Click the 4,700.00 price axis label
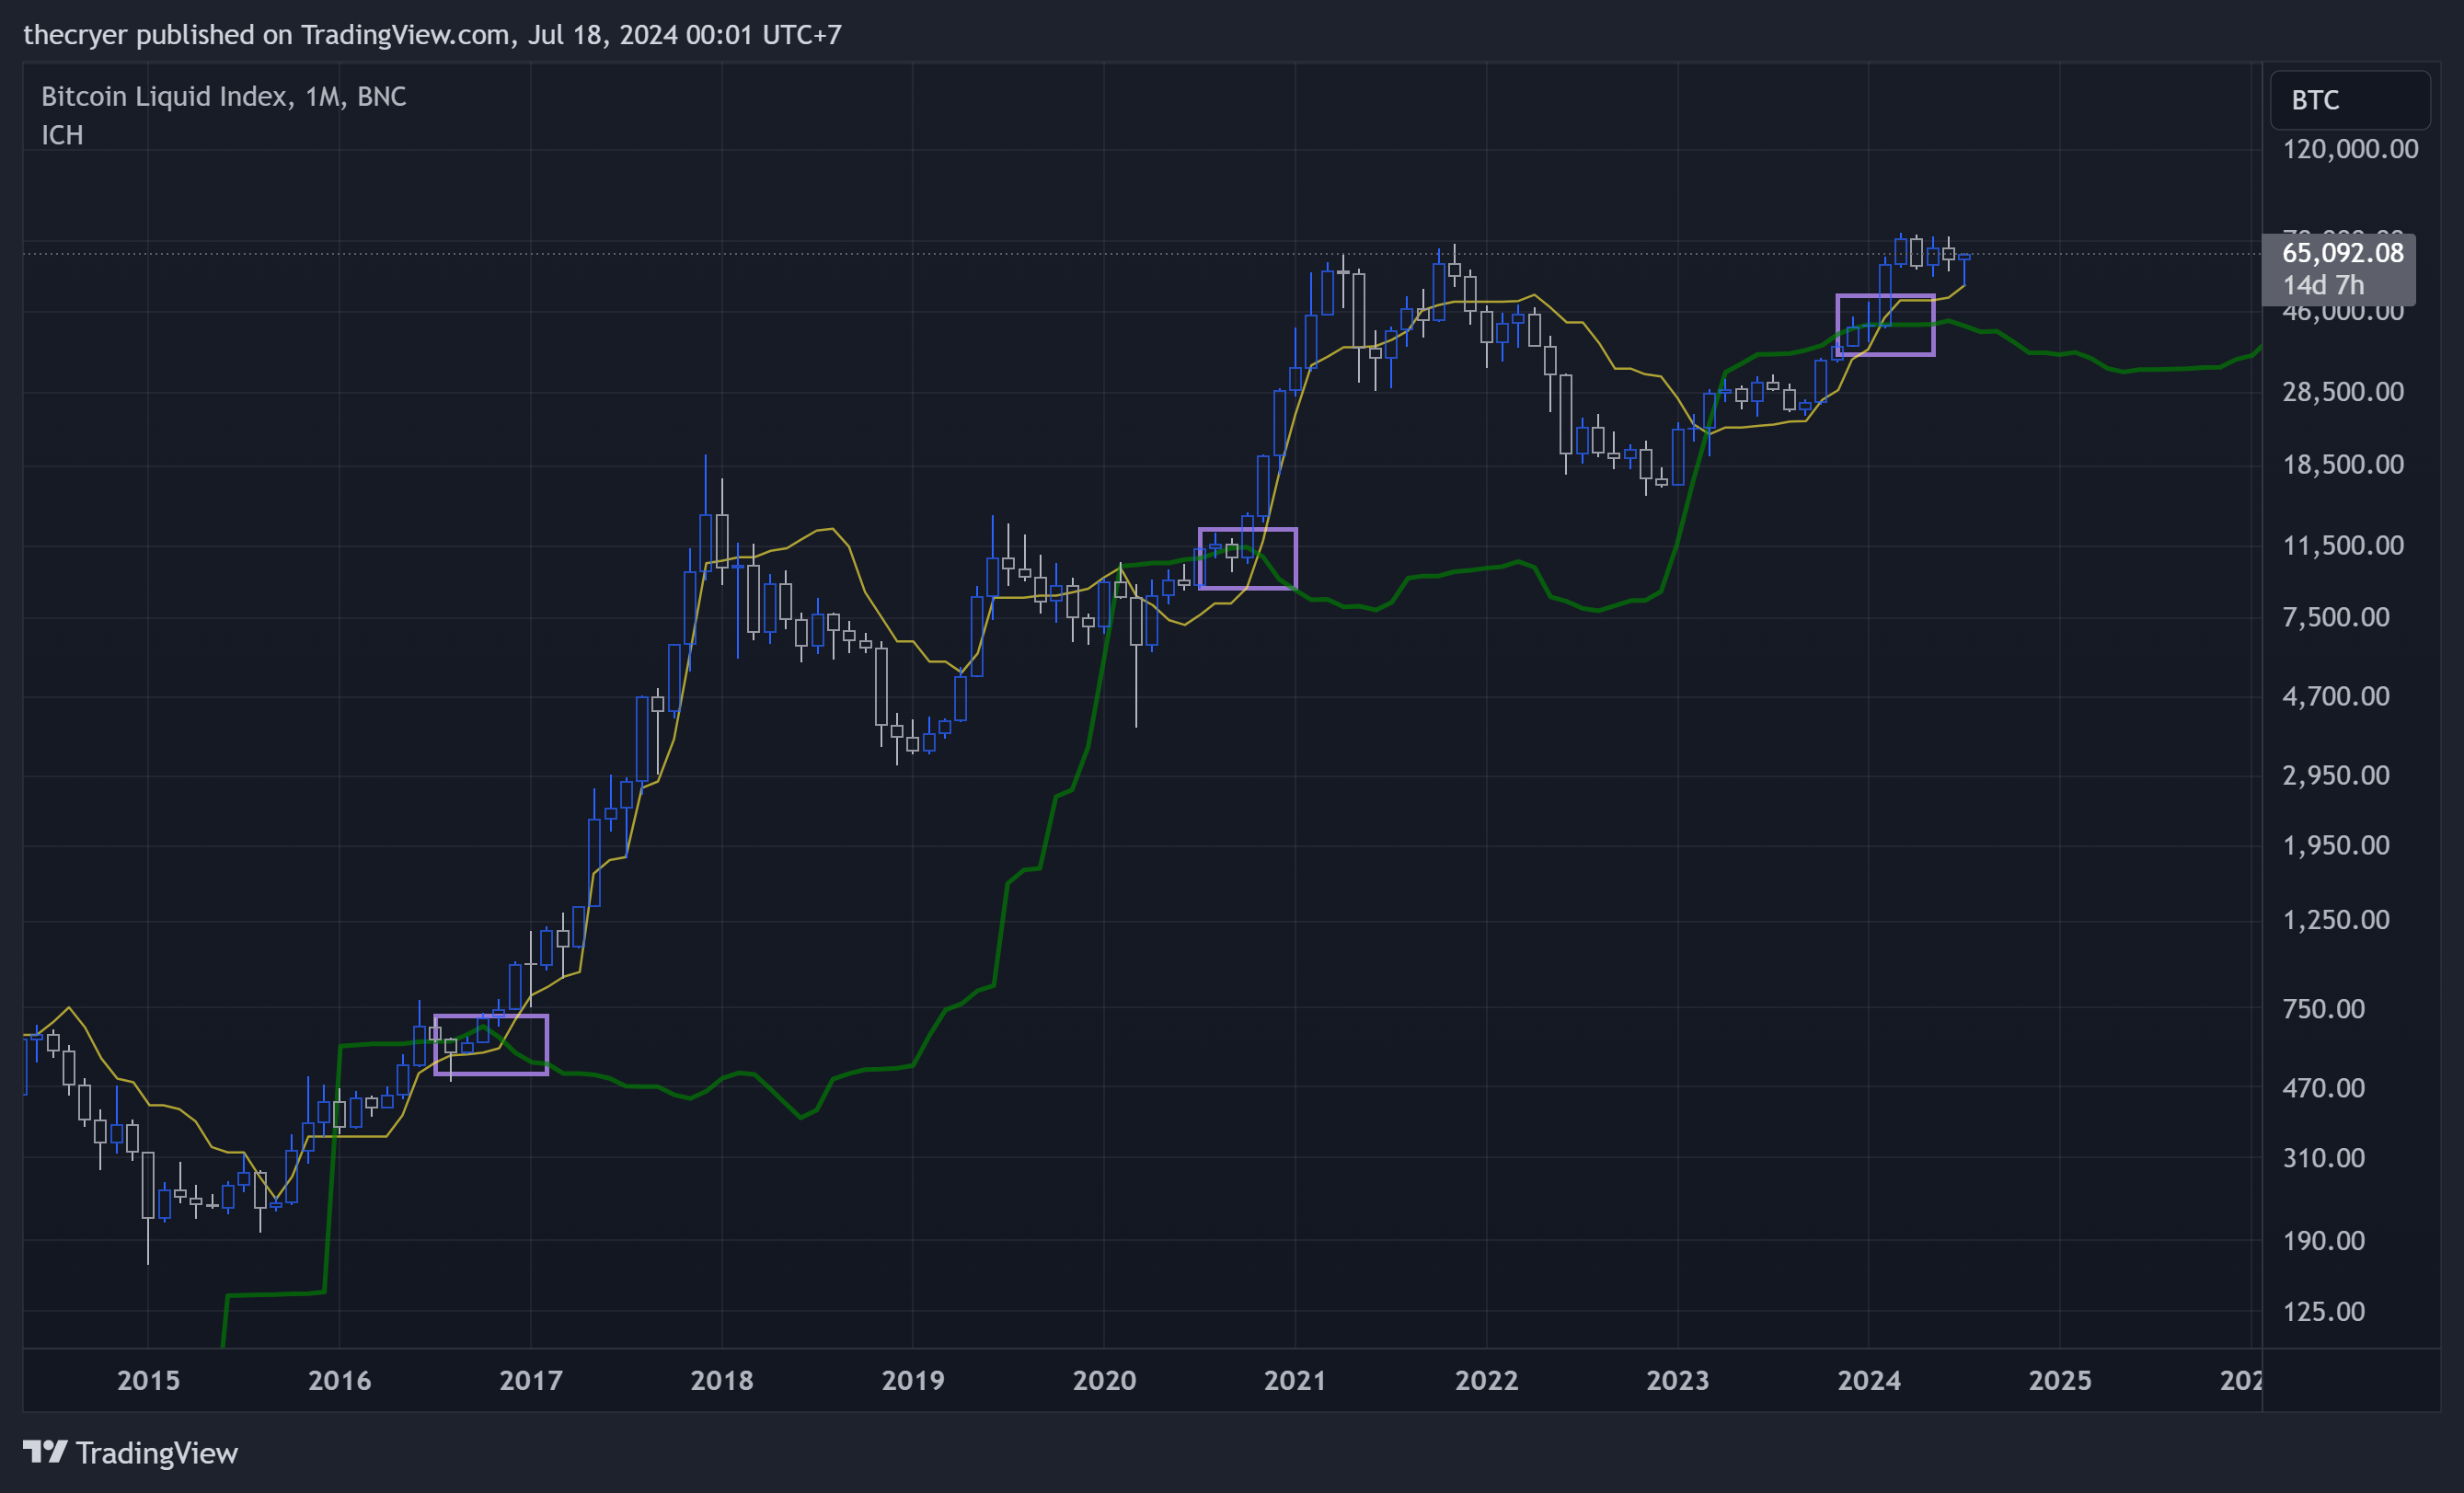 pos(2336,696)
